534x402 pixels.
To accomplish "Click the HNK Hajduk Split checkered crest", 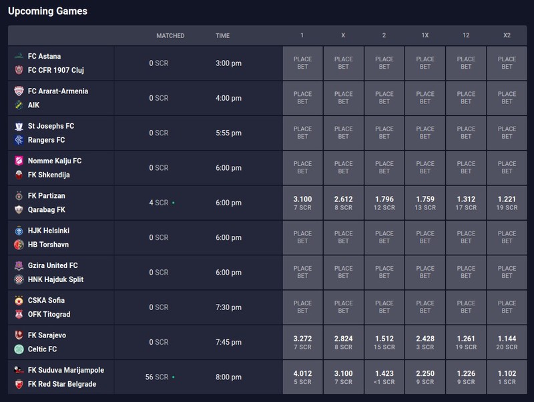I will (19, 279).
